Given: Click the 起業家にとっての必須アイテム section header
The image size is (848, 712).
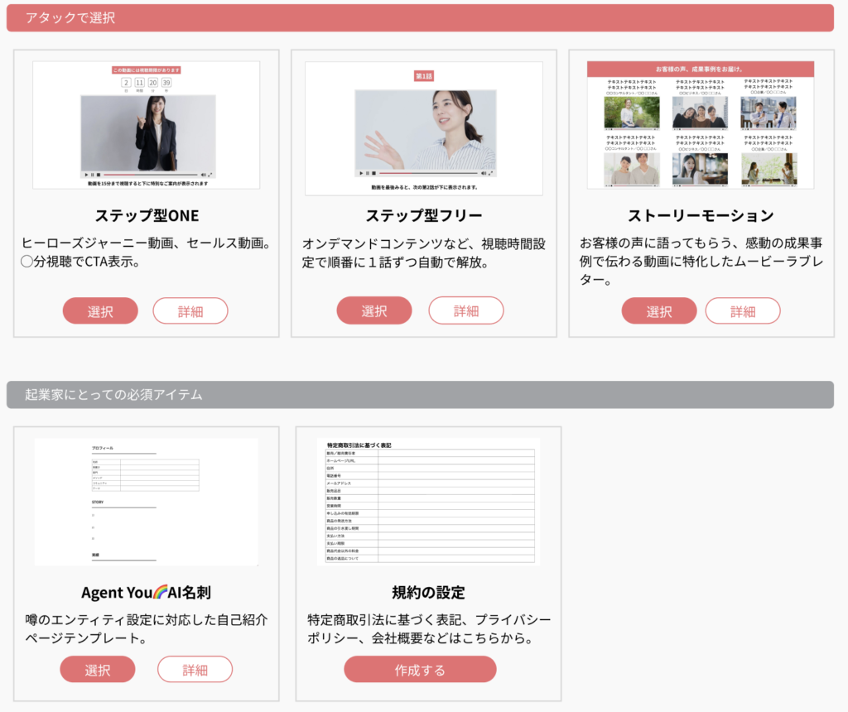Looking at the screenshot, I should click(x=420, y=395).
